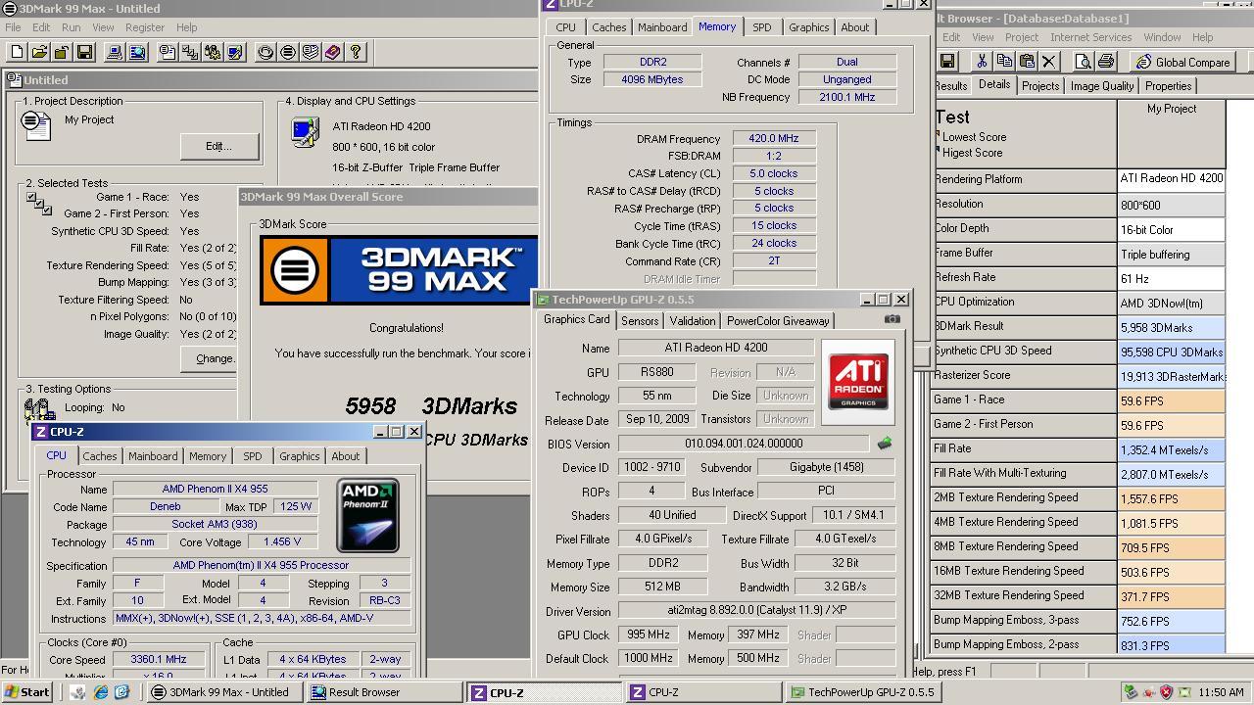1254x705 pixels.
Task: Open the File menu in 3DMark 99 Max
Action: pos(13,27)
